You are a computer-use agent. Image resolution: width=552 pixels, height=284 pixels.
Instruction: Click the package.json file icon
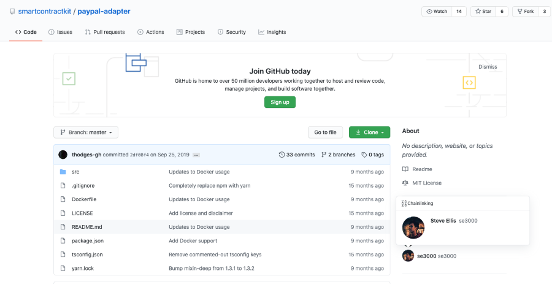point(63,240)
